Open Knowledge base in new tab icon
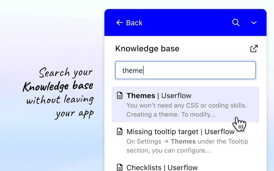Viewport: 274px width, 171px height. coord(254,49)
